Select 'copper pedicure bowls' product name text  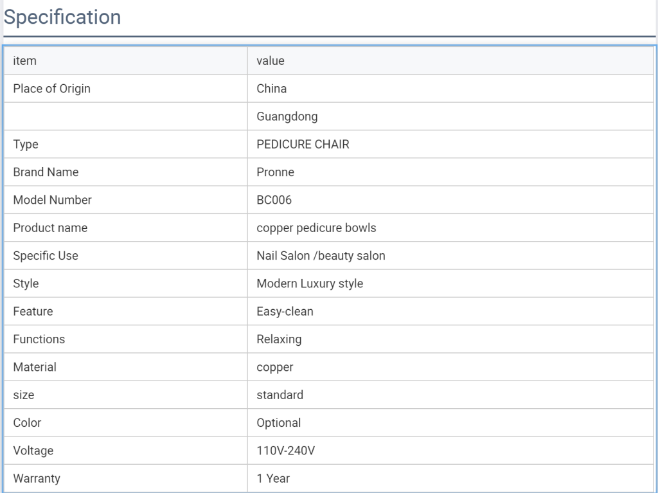point(316,228)
